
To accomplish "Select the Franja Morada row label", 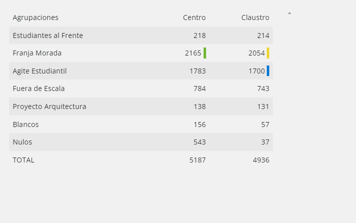I will pos(37,53).
